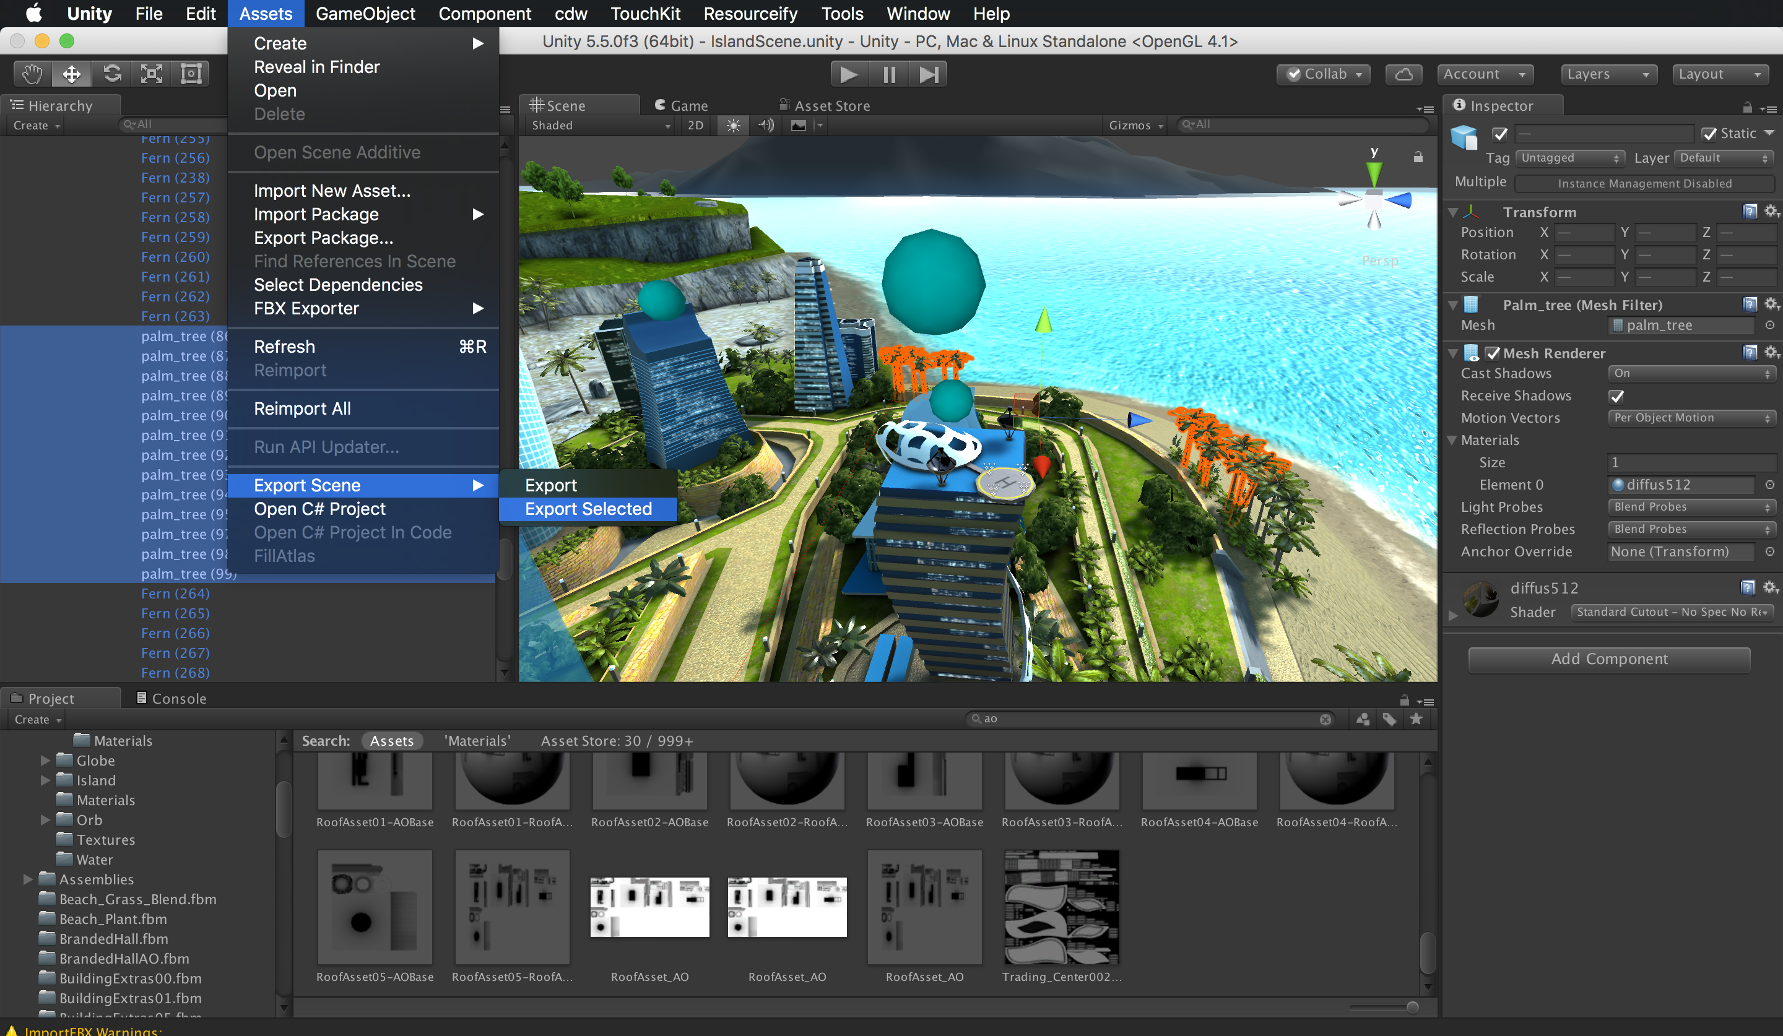
Task: Click Add Component button
Action: [1609, 659]
